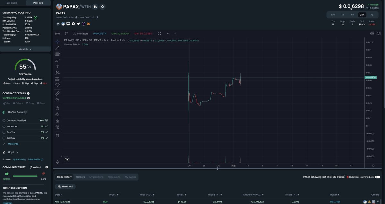The width and height of the screenshot is (385, 204).
Task: Open the Holders tab
Action: [81, 177]
